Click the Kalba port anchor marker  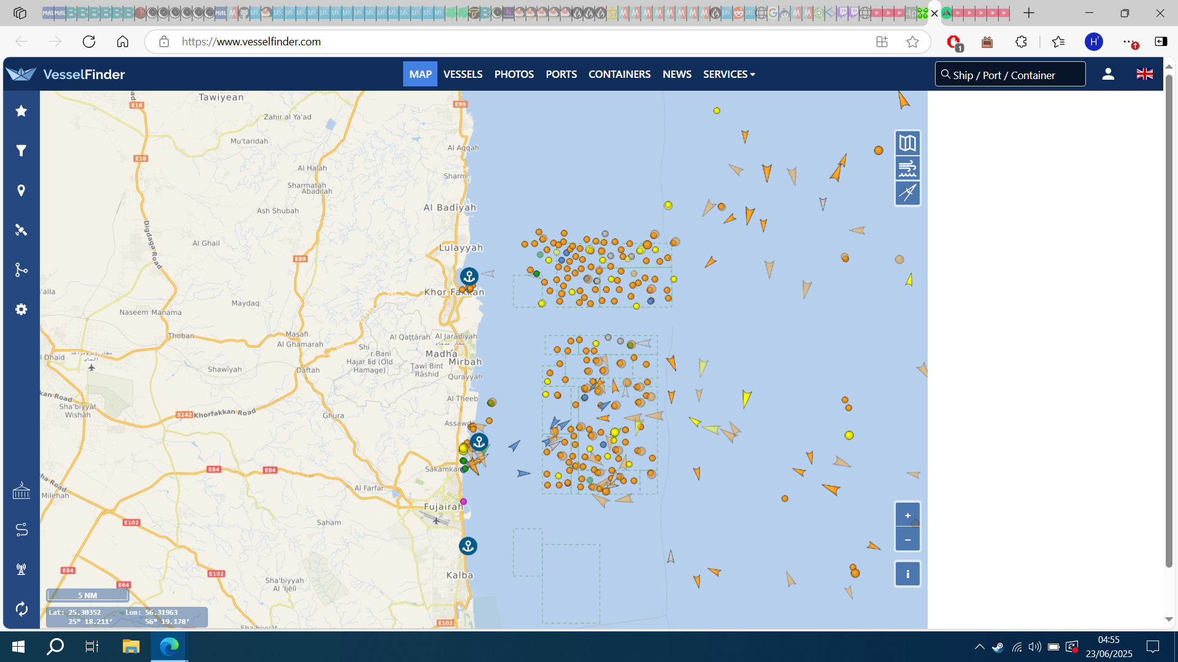[x=468, y=546]
